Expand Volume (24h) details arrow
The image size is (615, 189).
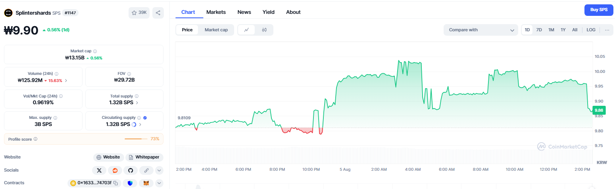click(x=66, y=80)
